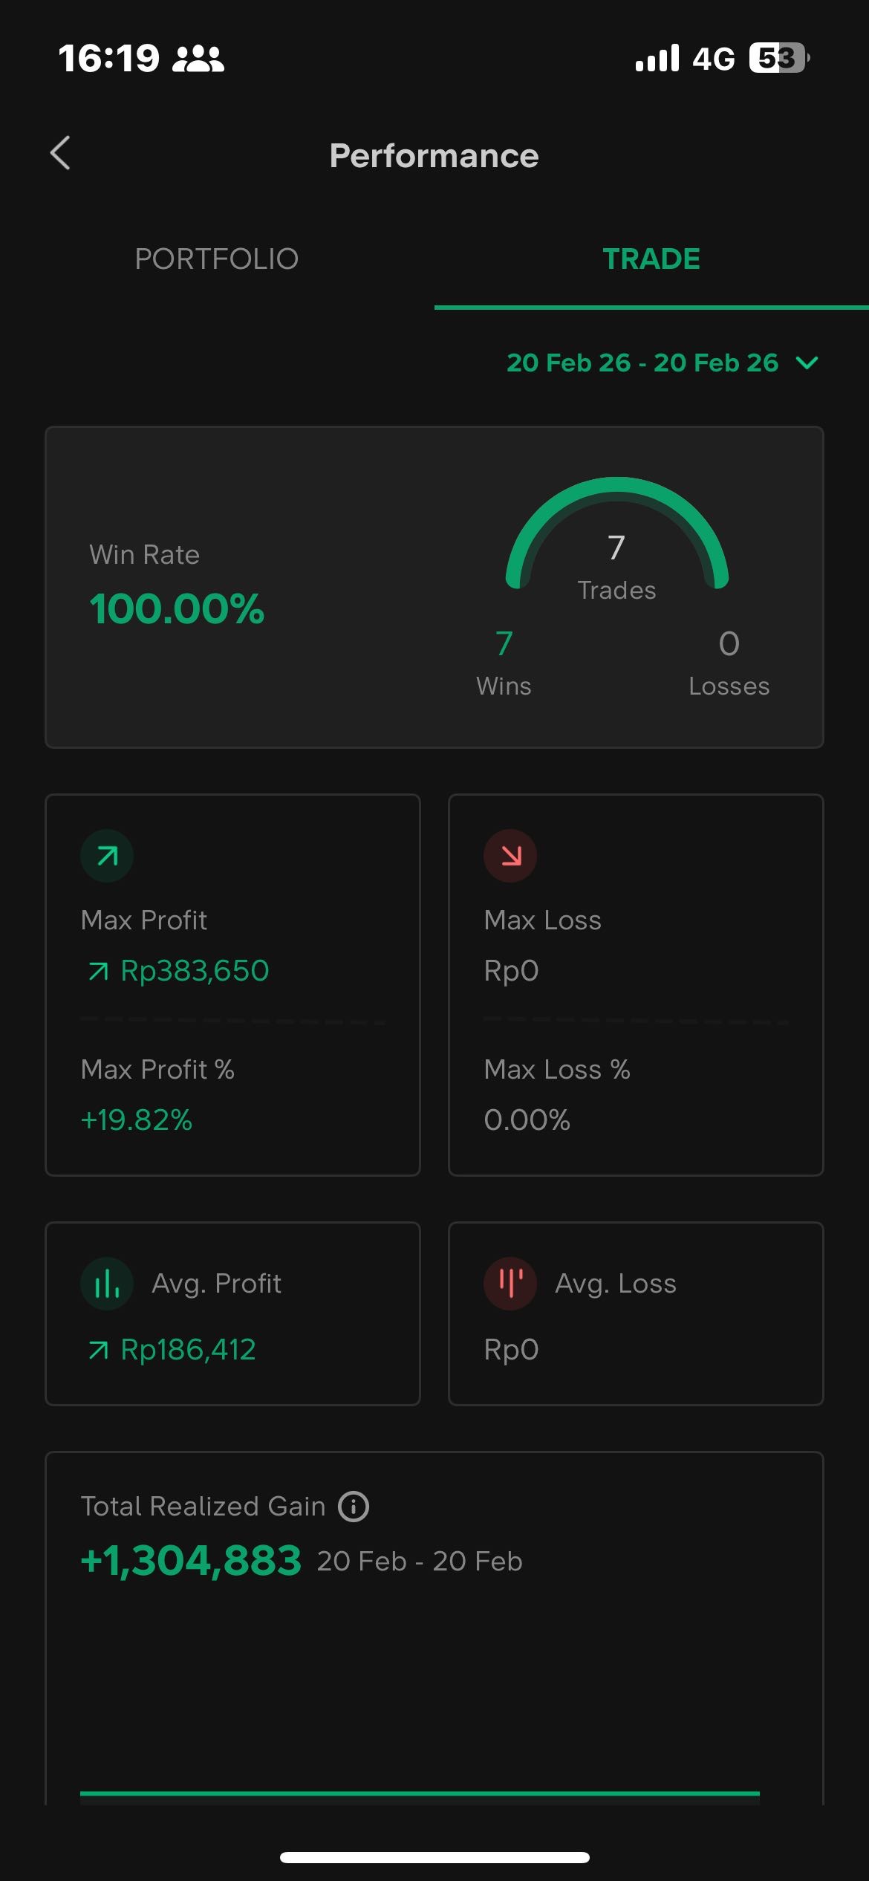Tap the back arrow icon

61,154
